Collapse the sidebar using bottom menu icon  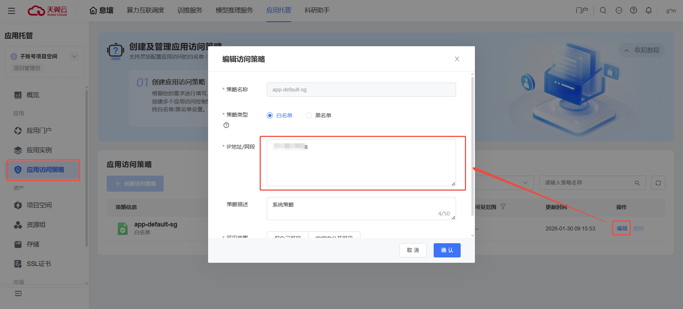click(18, 293)
